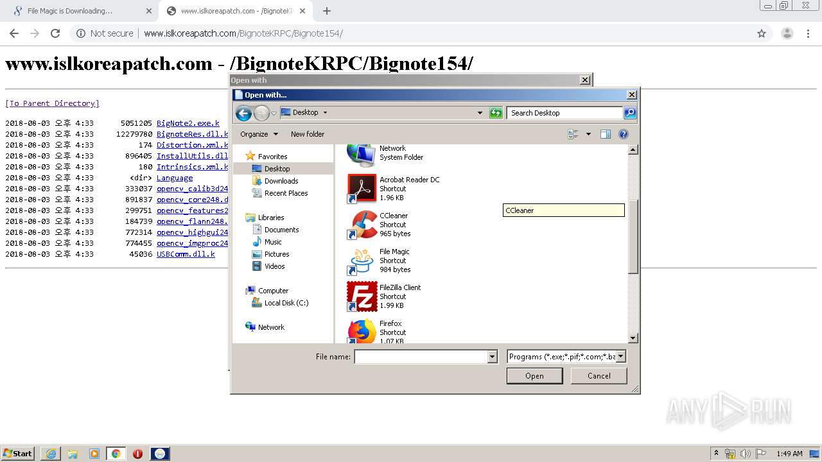Open the Chrome menu three-dots icon
822x462 pixels.
[x=807, y=33]
